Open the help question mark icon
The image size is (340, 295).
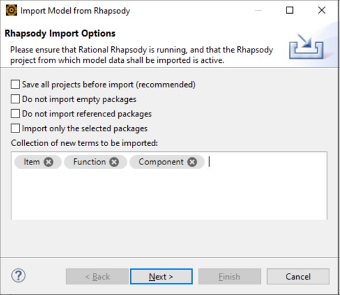pos(18,275)
